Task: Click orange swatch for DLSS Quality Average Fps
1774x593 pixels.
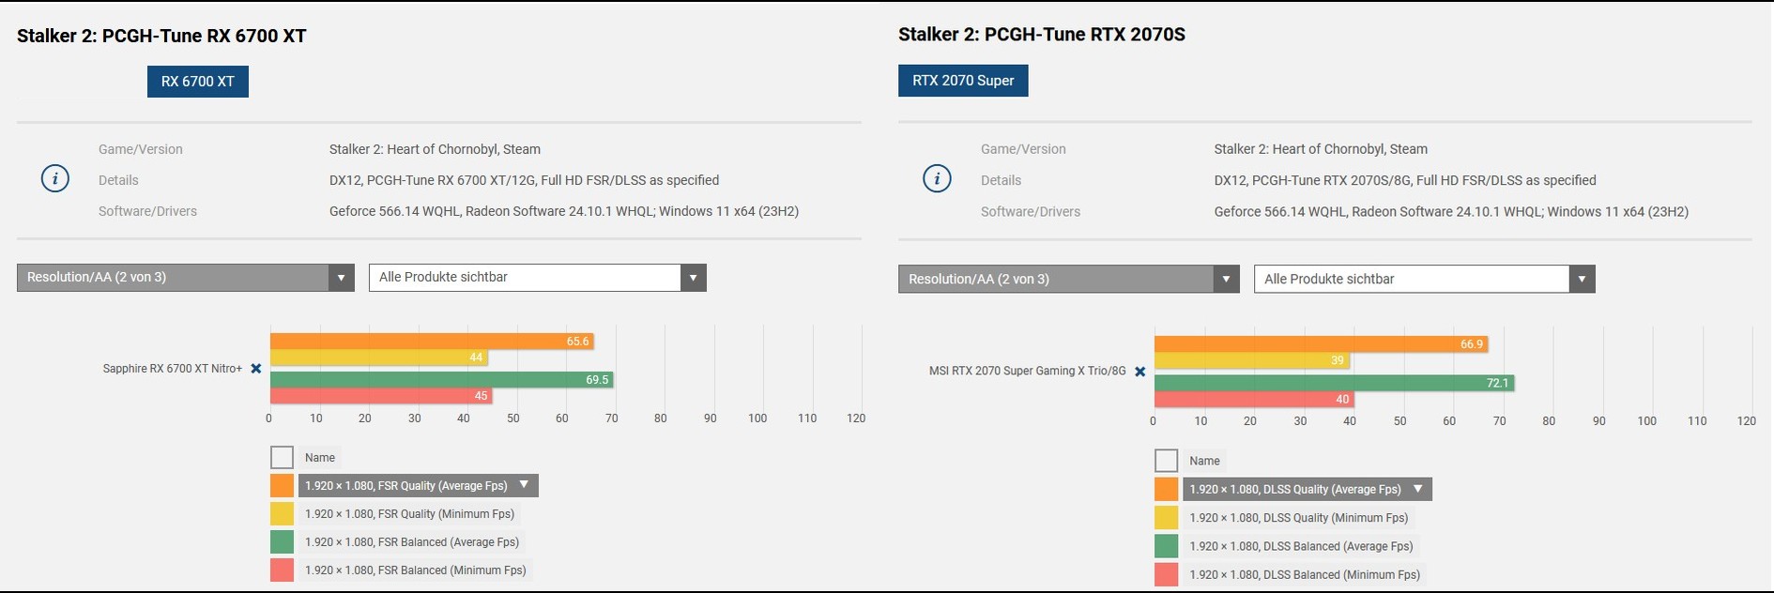Action: click(x=1166, y=489)
